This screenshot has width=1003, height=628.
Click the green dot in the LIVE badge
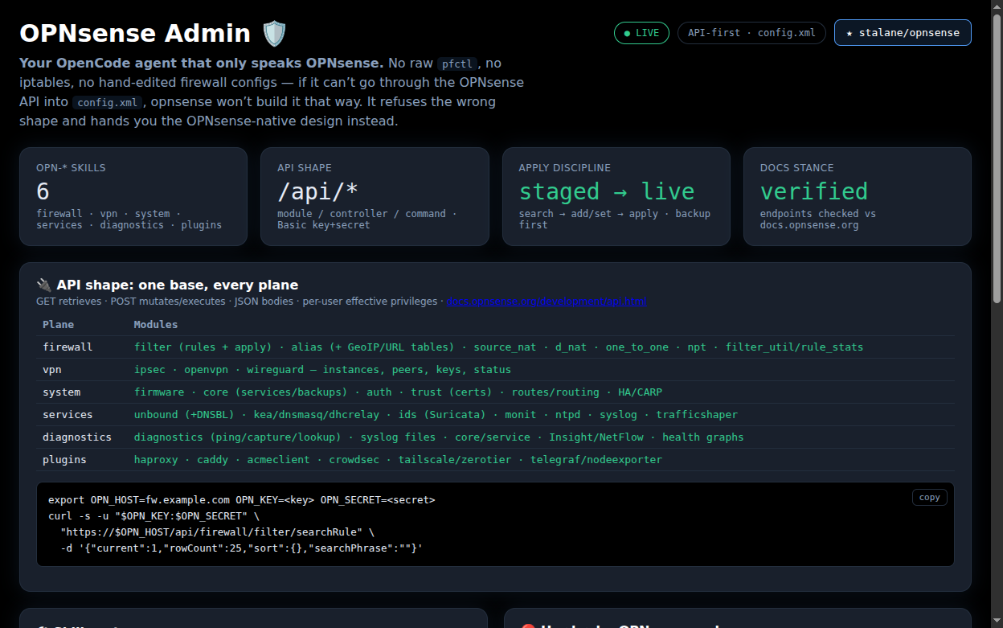(x=627, y=33)
